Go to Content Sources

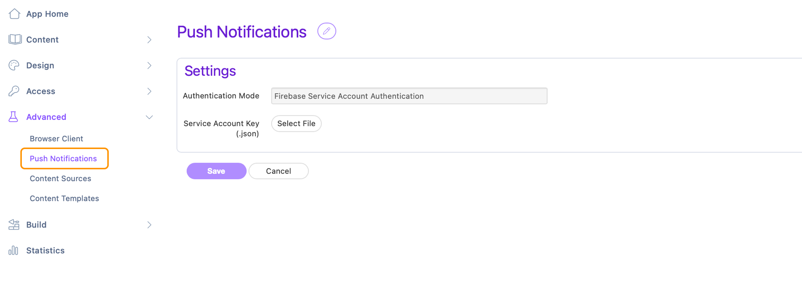point(60,179)
